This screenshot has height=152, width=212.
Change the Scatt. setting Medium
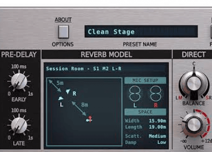click(157, 136)
